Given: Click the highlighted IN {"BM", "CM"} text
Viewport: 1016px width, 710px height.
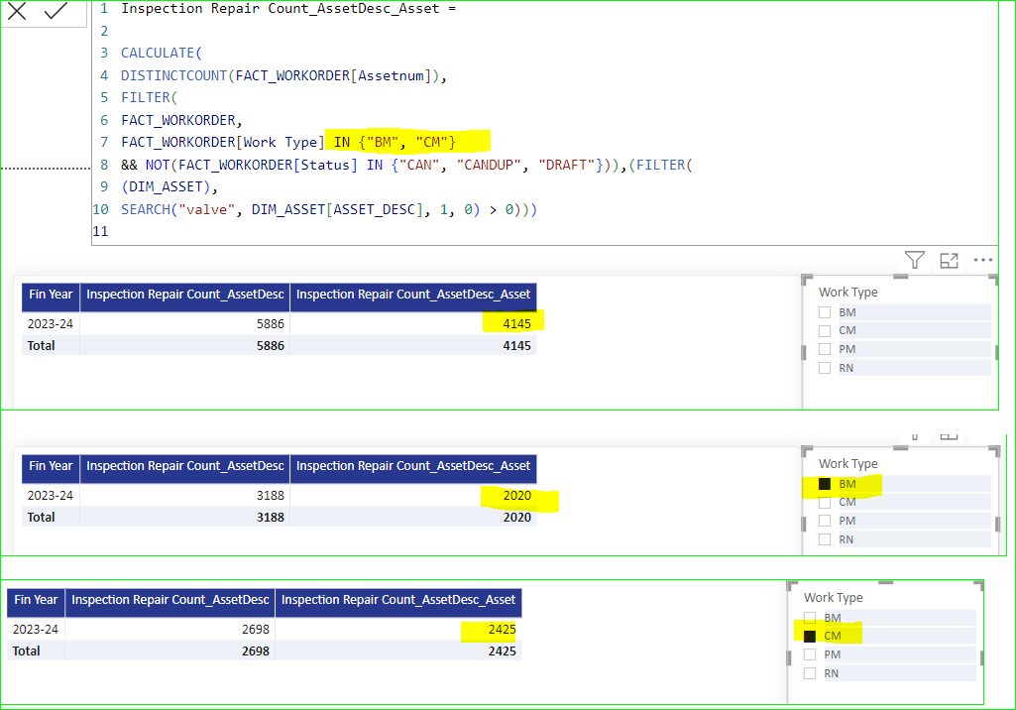Looking at the screenshot, I should click(395, 142).
